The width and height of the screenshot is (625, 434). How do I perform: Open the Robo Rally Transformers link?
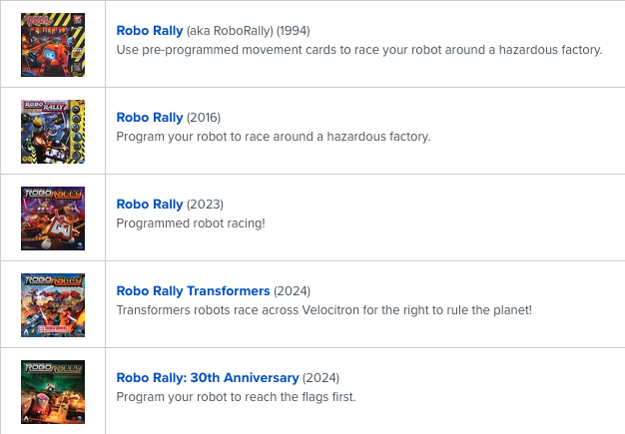(x=193, y=291)
